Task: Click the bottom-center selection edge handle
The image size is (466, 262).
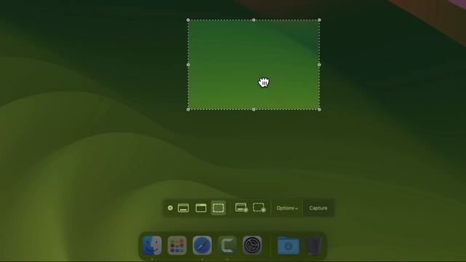Action: pyautogui.click(x=253, y=109)
